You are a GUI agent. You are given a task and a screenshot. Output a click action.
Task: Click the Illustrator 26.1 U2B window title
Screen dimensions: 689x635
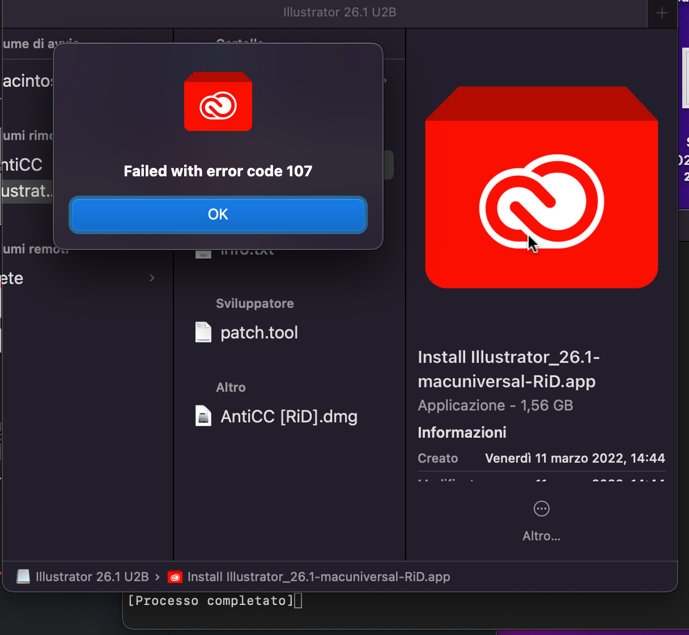[340, 12]
